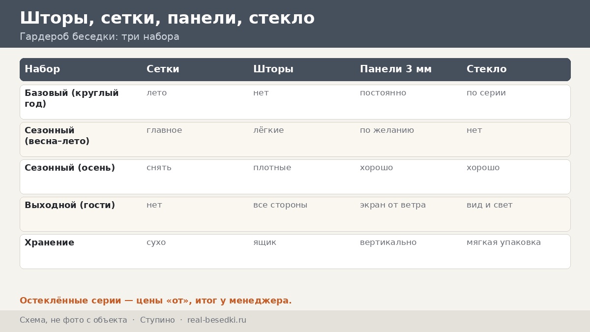This screenshot has height=332, width=590.
Task: Click the 'лёгкие' cell
Action: pyautogui.click(x=268, y=130)
